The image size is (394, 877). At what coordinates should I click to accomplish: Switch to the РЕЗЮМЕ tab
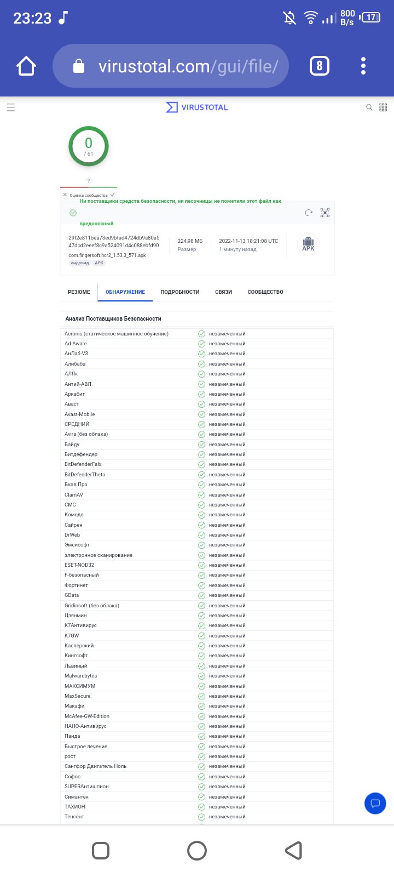pyautogui.click(x=79, y=292)
